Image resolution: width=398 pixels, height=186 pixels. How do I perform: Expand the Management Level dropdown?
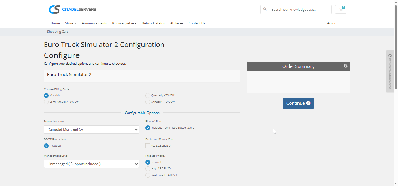[91, 164]
